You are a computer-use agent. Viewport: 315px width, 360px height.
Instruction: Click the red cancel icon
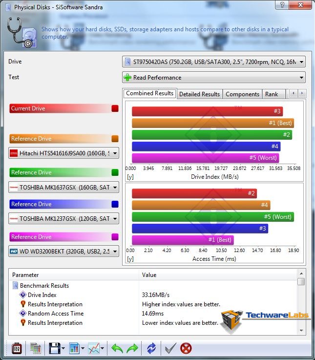186,348
